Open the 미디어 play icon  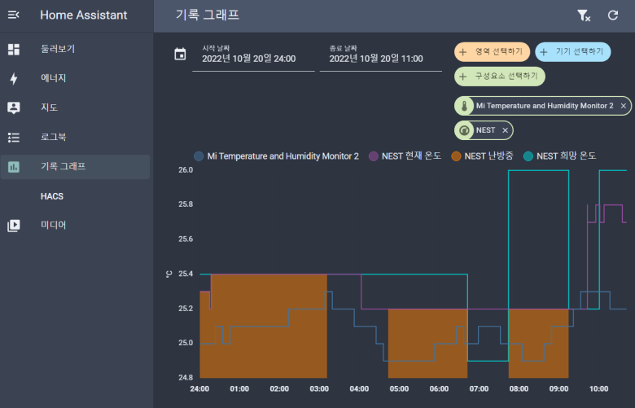[x=14, y=226]
